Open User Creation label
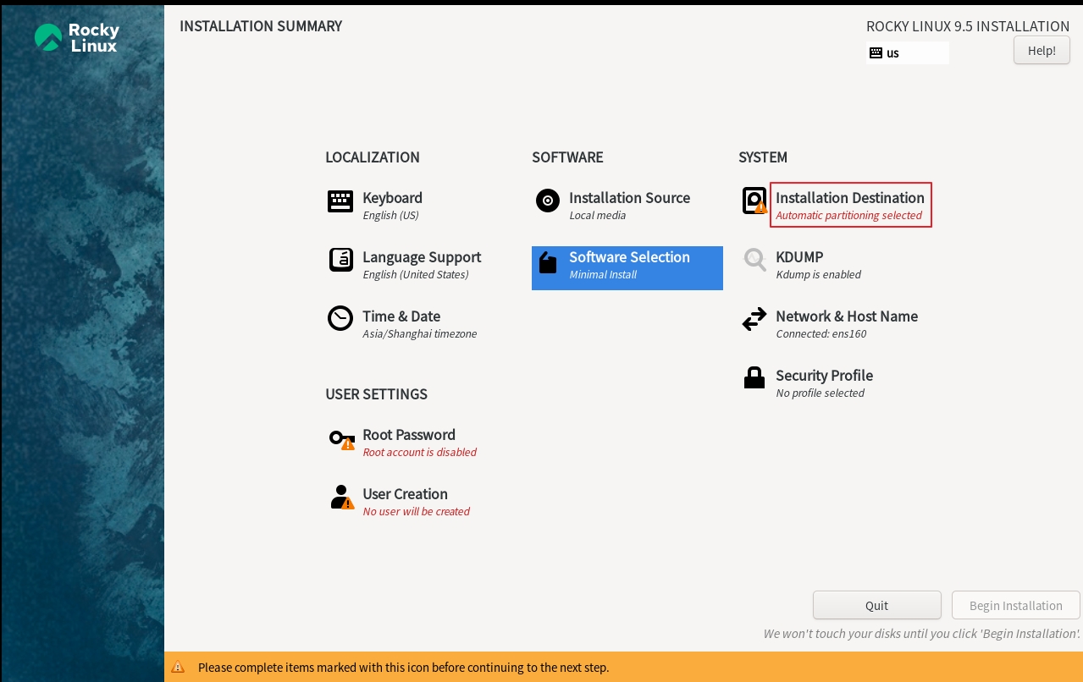The height and width of the screenshot is (682, 1083). point(405,494)
